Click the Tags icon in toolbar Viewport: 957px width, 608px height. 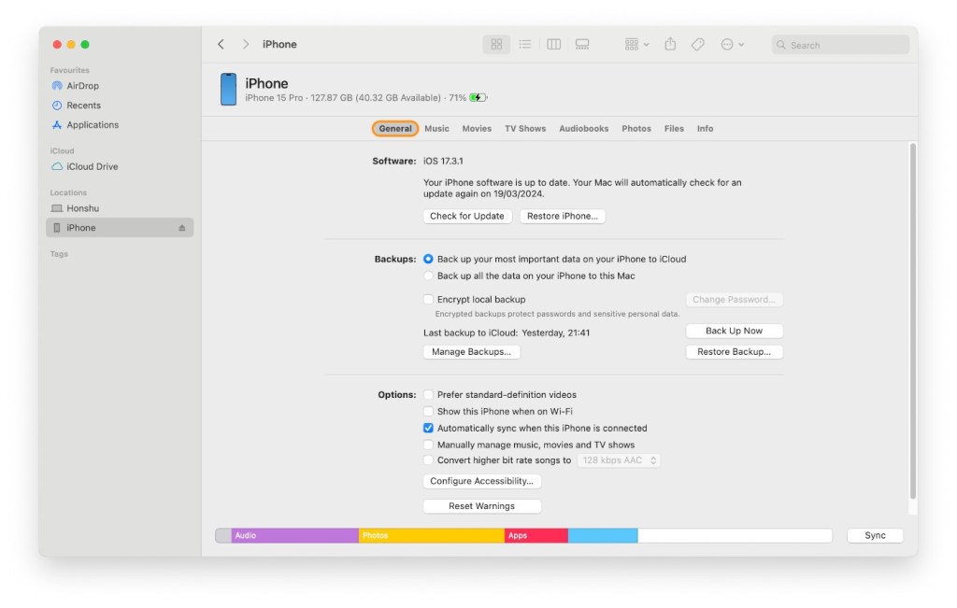697,44
